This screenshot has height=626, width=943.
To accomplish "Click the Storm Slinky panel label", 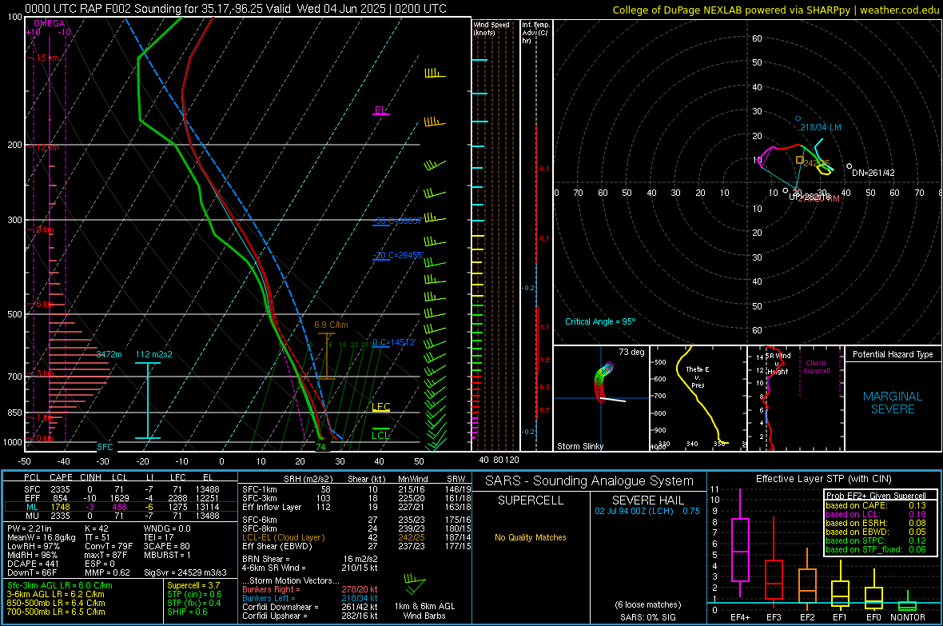I will 579,446.
